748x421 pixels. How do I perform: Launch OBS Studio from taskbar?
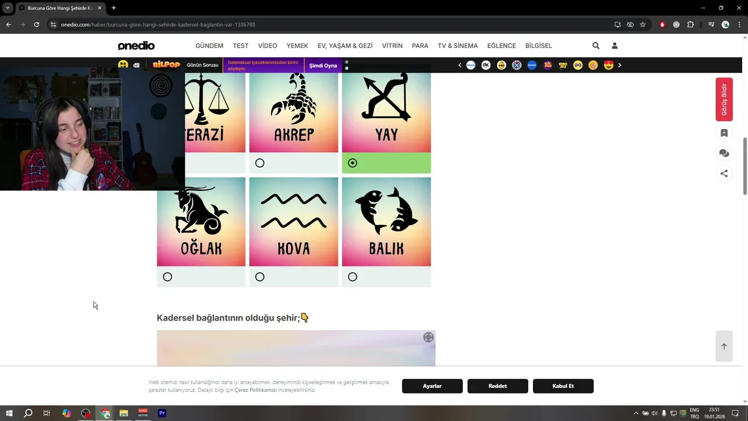[86, 413]
